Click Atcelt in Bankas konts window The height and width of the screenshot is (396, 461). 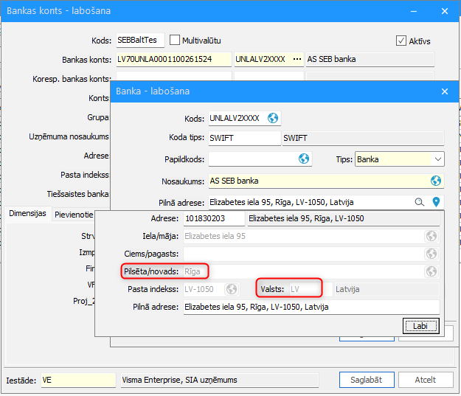pos(426,380)
